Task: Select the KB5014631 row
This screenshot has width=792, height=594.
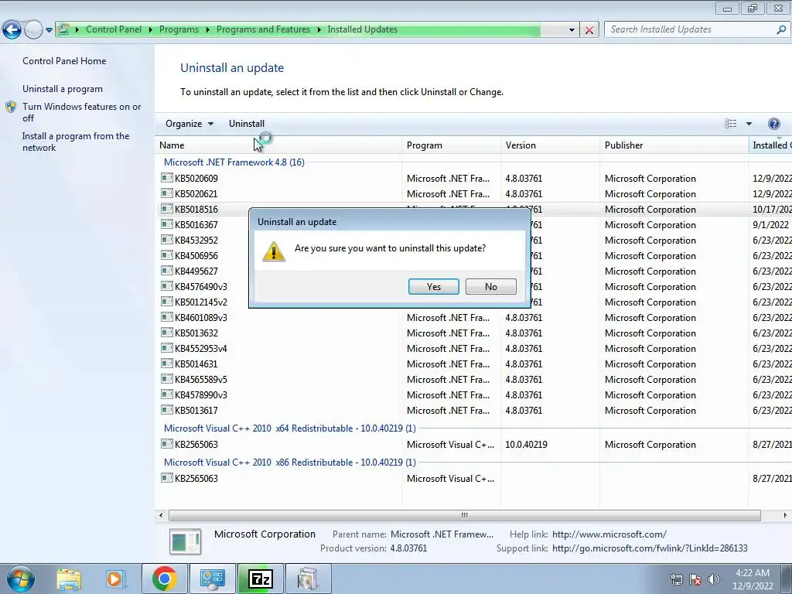Action: (473, 364)
